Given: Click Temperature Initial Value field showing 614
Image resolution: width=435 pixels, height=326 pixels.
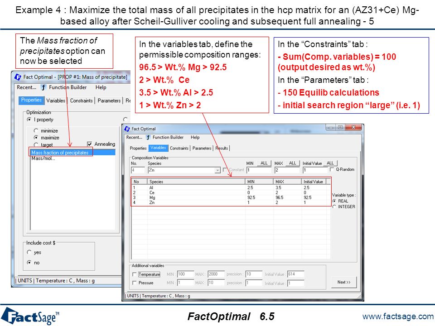Looking at the screenshot, I should pyautogui.click(x=295, y=274).
